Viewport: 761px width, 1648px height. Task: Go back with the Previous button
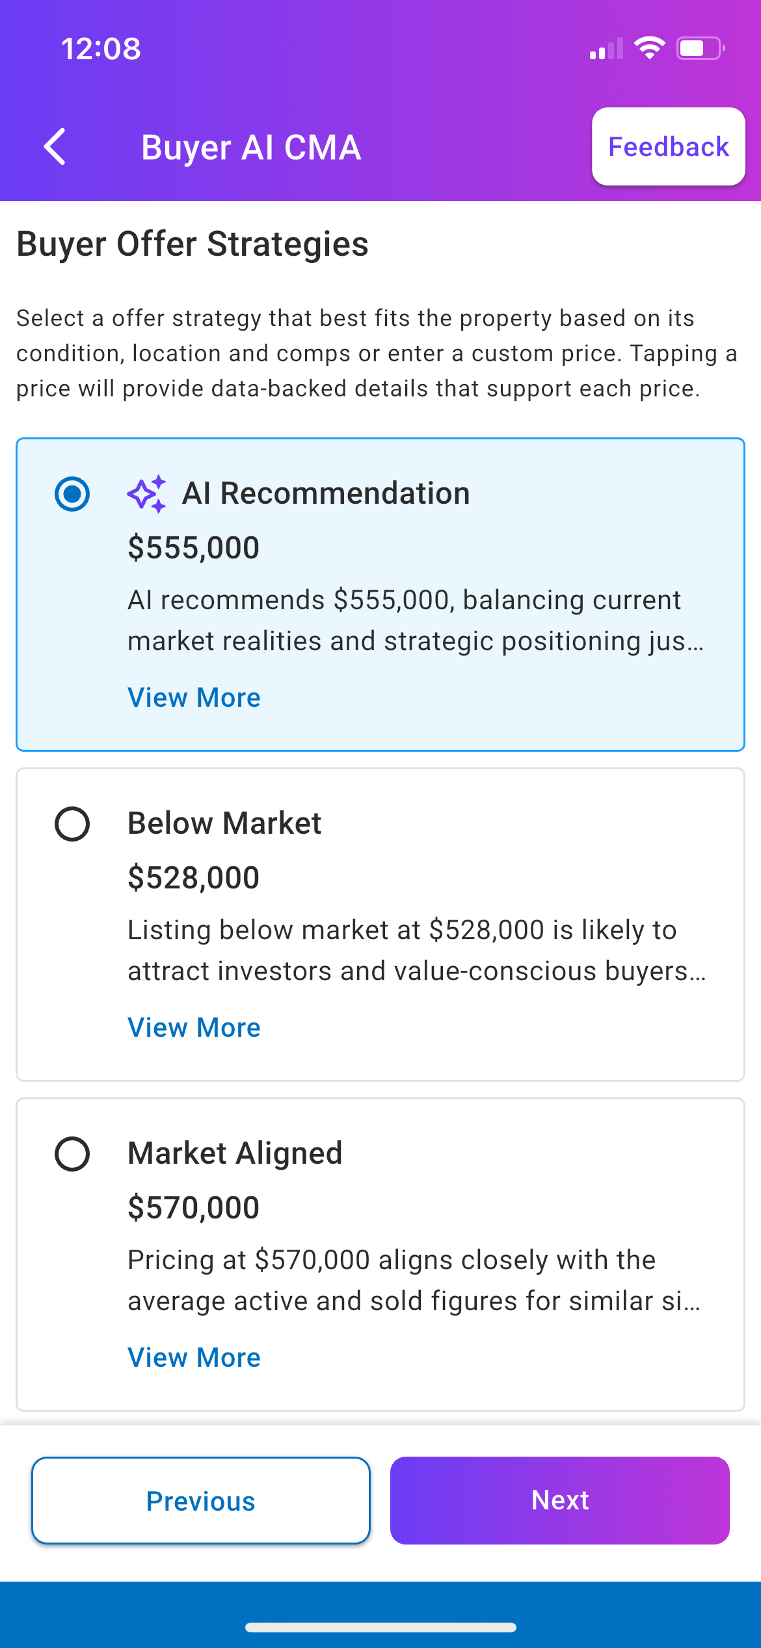(x=201, y=1501)
